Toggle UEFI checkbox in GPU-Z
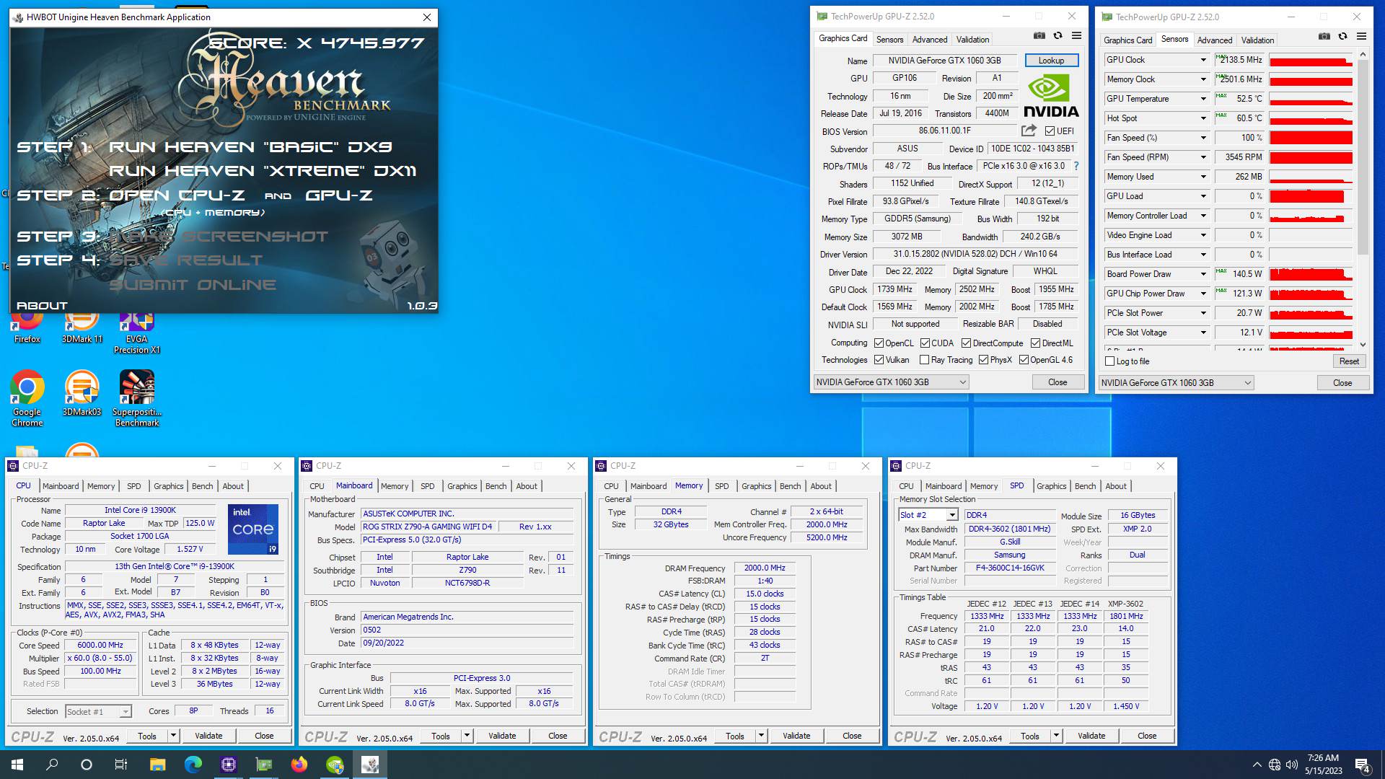The width and height of the screenshot is (1385, 779). pos(1050,131)
